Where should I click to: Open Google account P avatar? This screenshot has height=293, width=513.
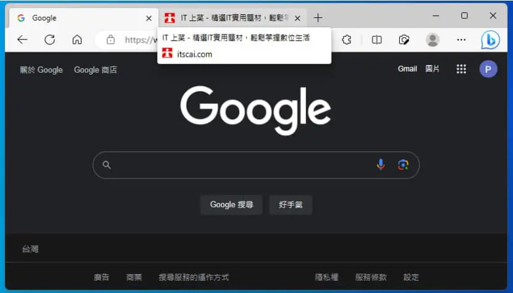coord(488,69)
